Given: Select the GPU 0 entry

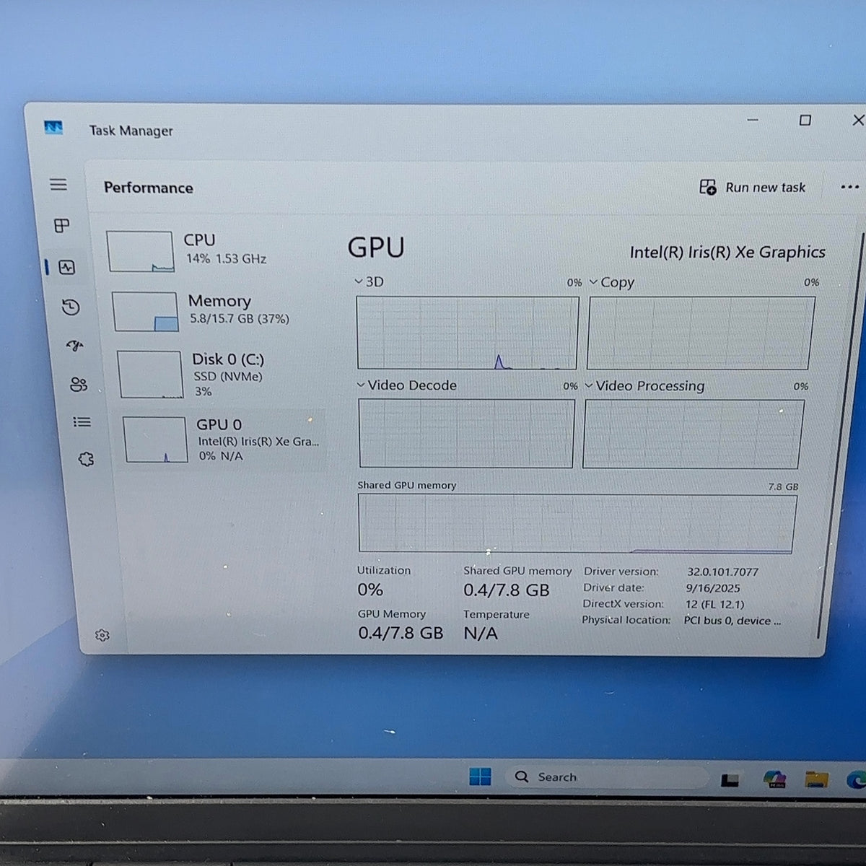Looking at the screenshot, I should click(x=224, y=439).
